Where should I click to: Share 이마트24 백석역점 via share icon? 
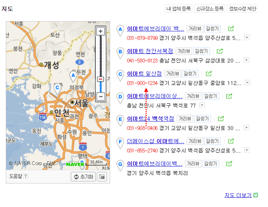point(221,119)
